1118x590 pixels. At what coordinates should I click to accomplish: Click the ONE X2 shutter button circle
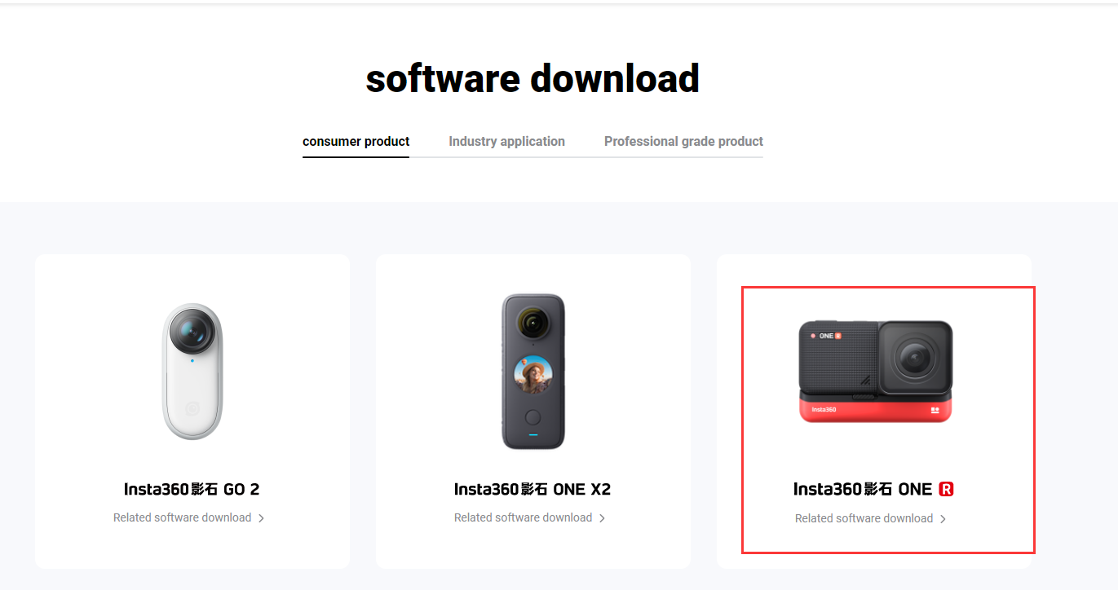[x=532, y=418]
